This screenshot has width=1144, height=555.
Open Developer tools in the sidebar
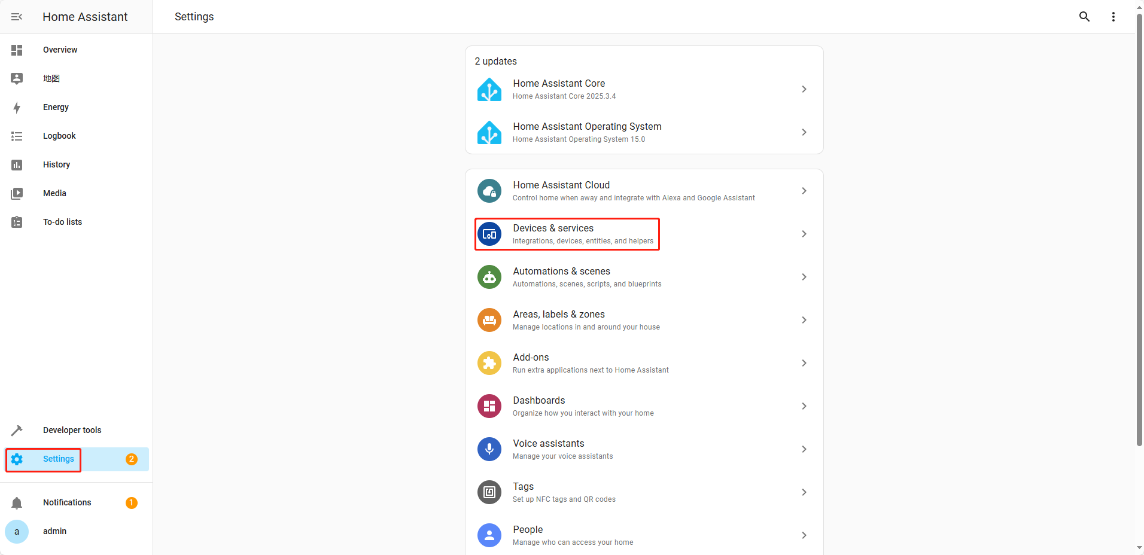[x=77, y=431]
